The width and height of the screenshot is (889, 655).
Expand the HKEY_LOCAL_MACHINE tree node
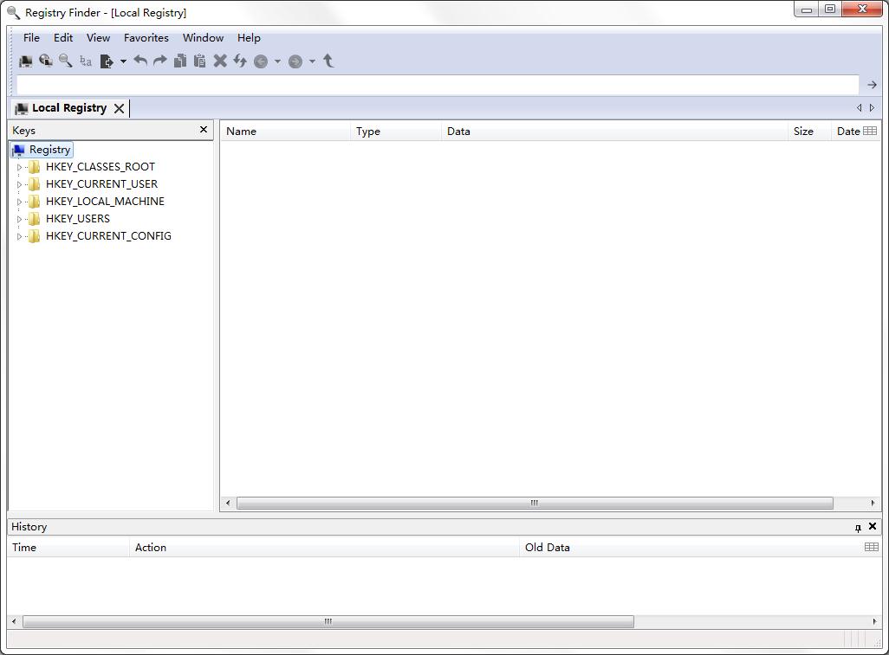click(20, 201)
